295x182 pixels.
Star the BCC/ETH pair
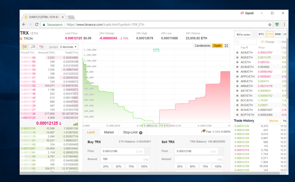point(237,101)
